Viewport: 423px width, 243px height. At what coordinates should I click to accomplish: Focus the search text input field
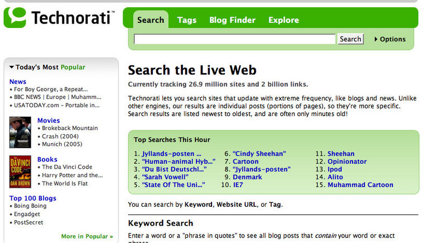tap(235, 39)
